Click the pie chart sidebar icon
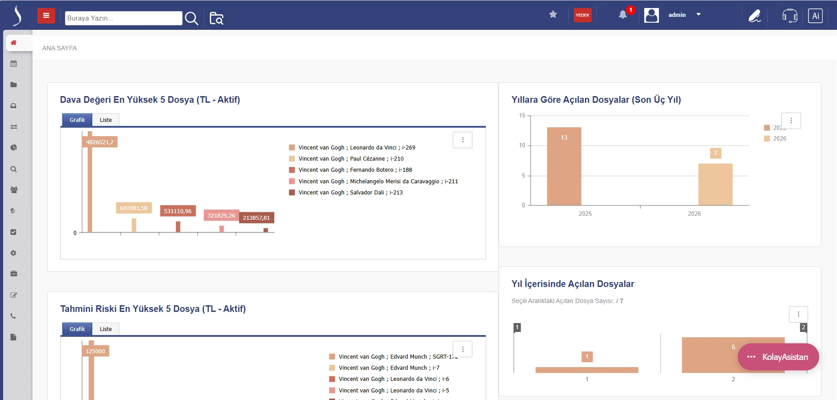Screen dimensions: 837x400 pyautogui.click(x=13, y=147)
